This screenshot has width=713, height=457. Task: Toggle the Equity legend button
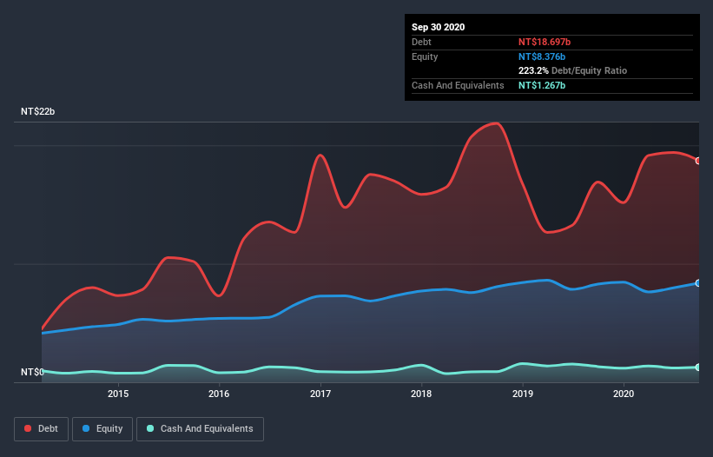tap(102, 429)
